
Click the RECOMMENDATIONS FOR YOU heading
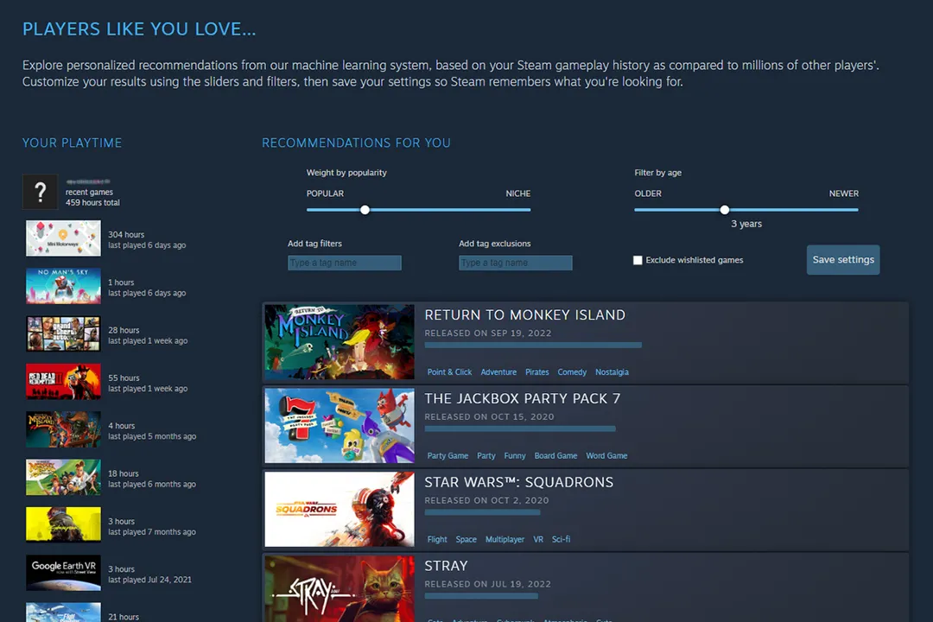pyautogui.click(x=357, y=143)
